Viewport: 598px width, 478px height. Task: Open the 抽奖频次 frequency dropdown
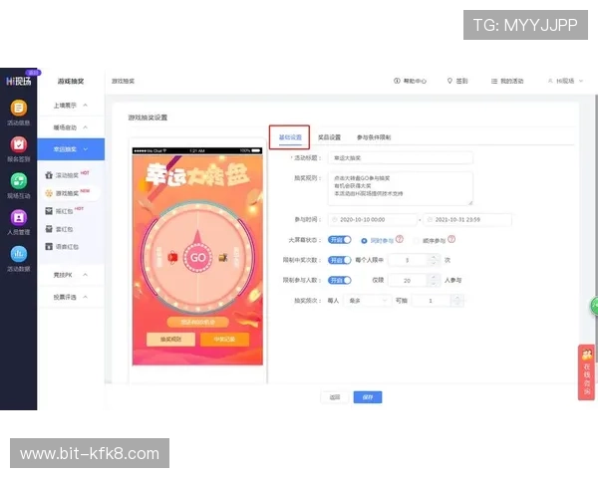tap(368, 301)
